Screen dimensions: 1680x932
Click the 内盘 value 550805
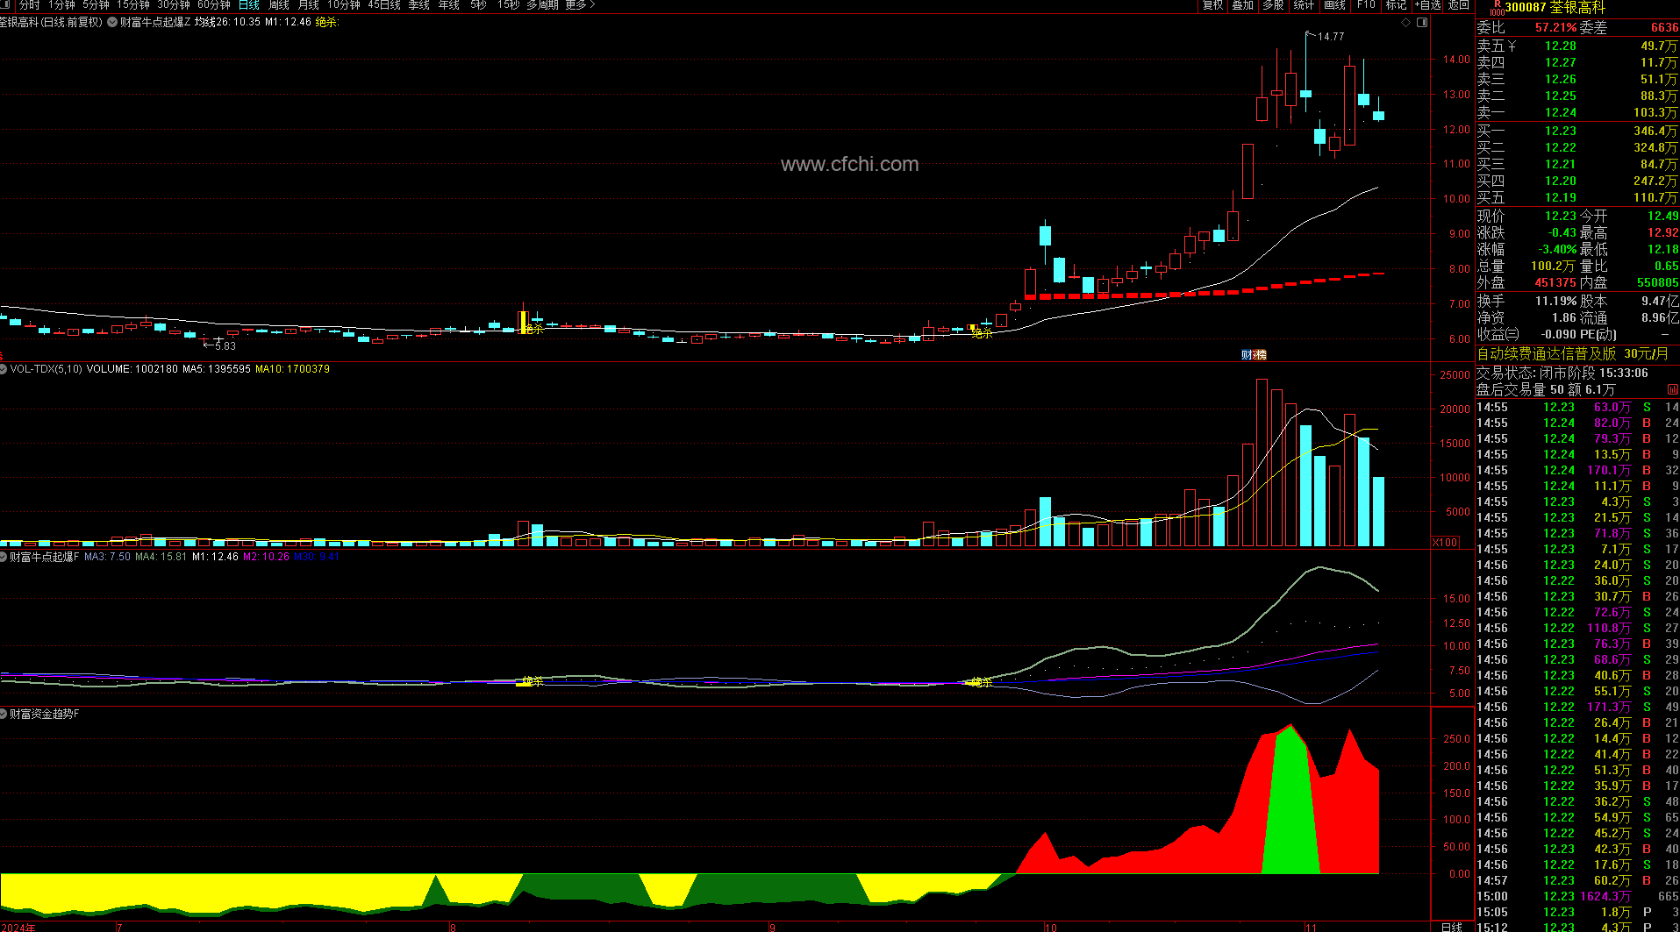tap(1657, 282)
